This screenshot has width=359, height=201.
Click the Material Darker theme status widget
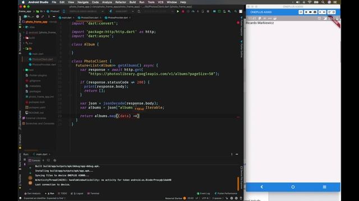[176, 198]
